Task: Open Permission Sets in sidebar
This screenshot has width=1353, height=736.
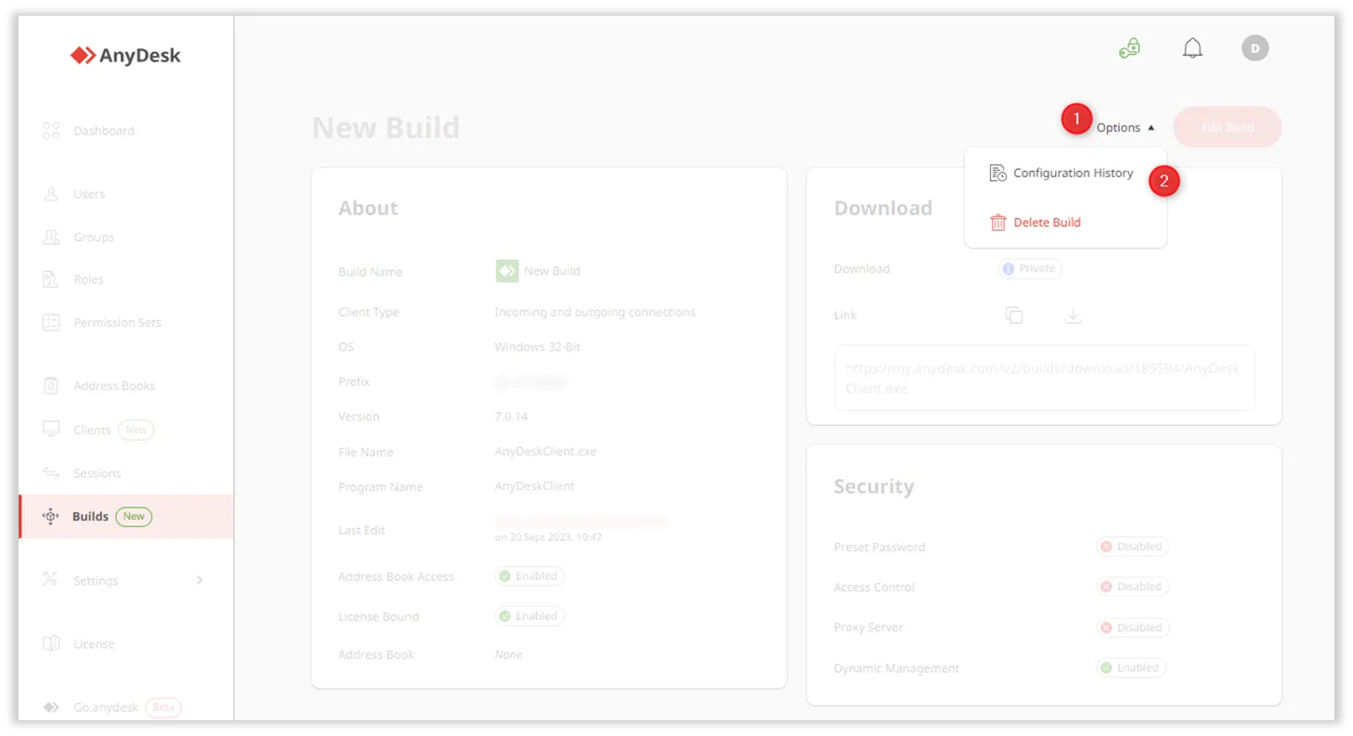Action: (116, 323)
